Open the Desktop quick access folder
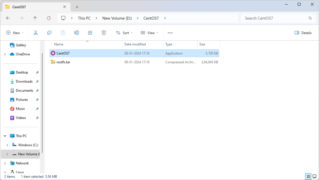Viewport: 319px width, 180px height. (19, 72)
